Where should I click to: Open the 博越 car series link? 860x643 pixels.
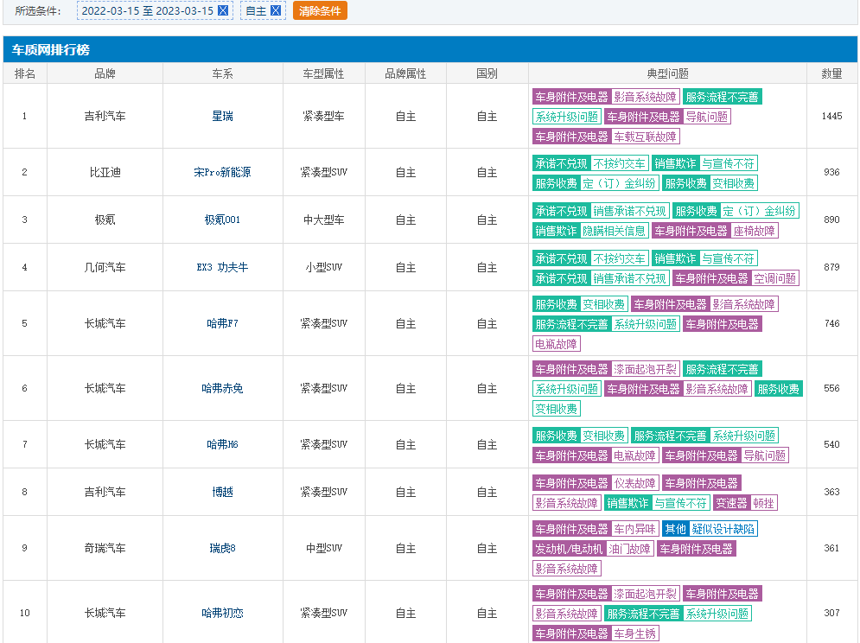[223, 492]
